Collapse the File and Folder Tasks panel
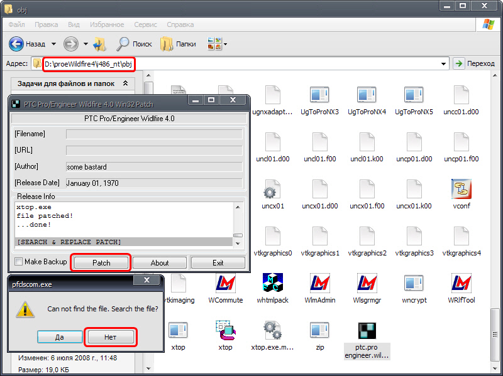 pos(125,83)
